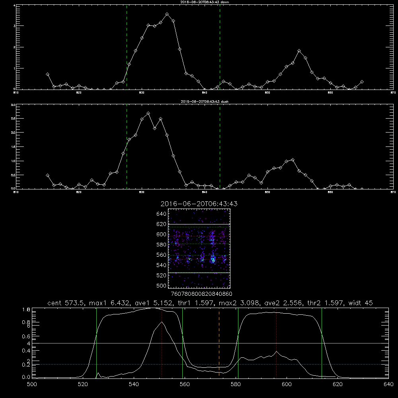Viewport: 398px width, 398px height.
Task: Click the highest data point of the dusk curve
Action: click(148, 113)
